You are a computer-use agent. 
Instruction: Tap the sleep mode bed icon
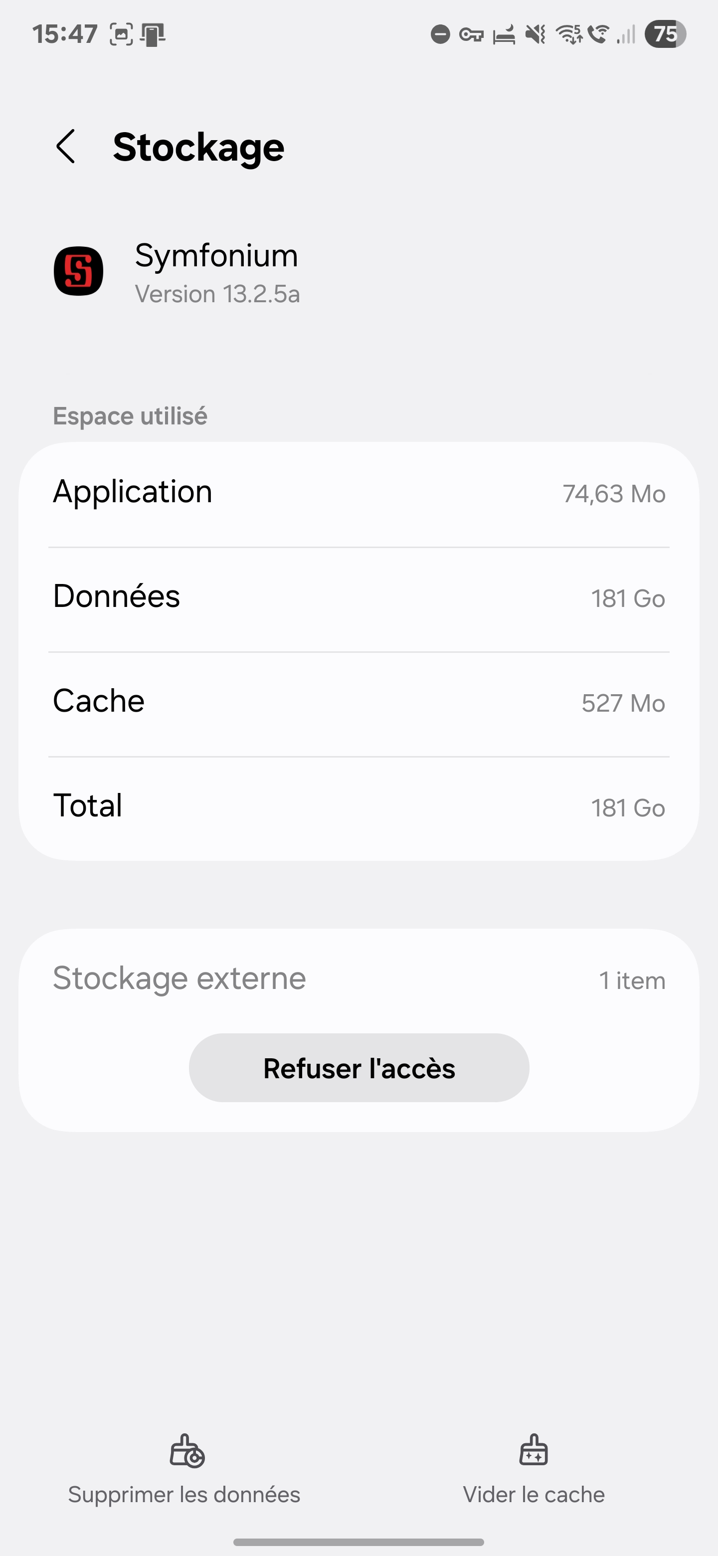point(504,34)
